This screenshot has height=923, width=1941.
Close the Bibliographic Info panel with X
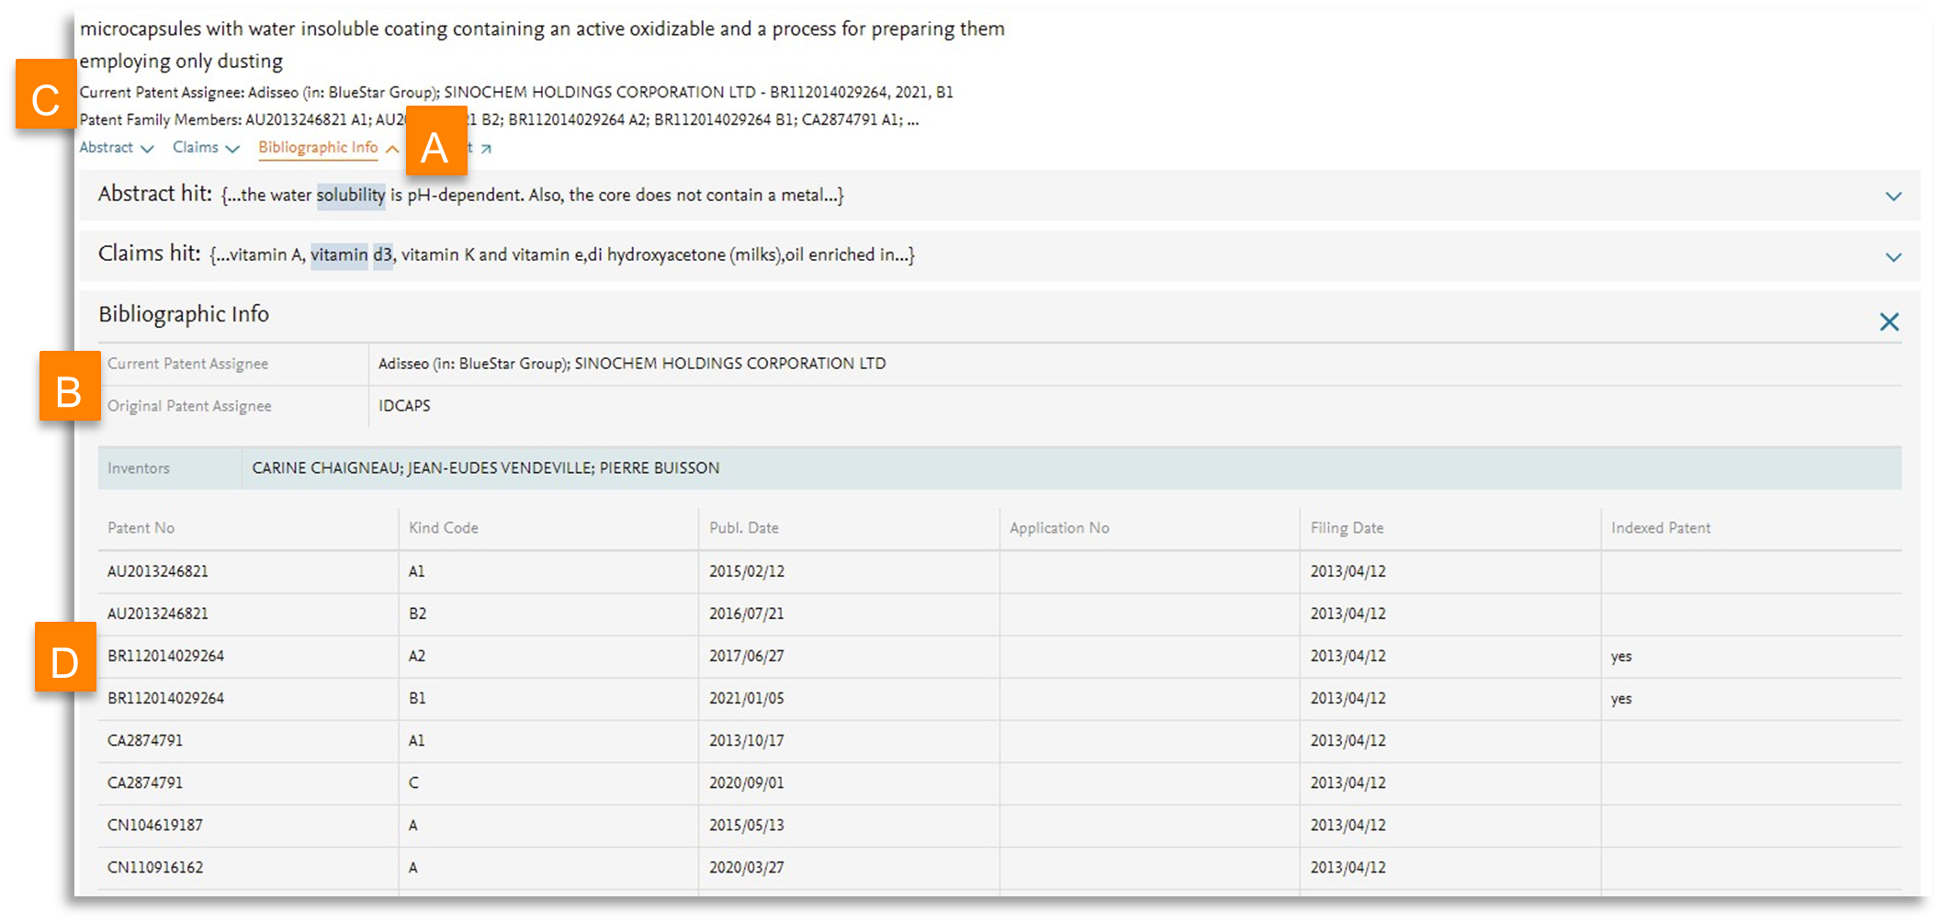tap(1889, 321)
